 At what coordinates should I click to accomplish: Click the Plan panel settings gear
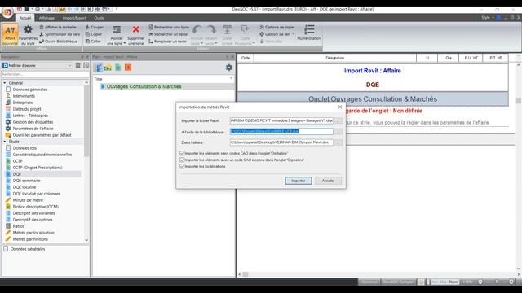click(229, 68)
